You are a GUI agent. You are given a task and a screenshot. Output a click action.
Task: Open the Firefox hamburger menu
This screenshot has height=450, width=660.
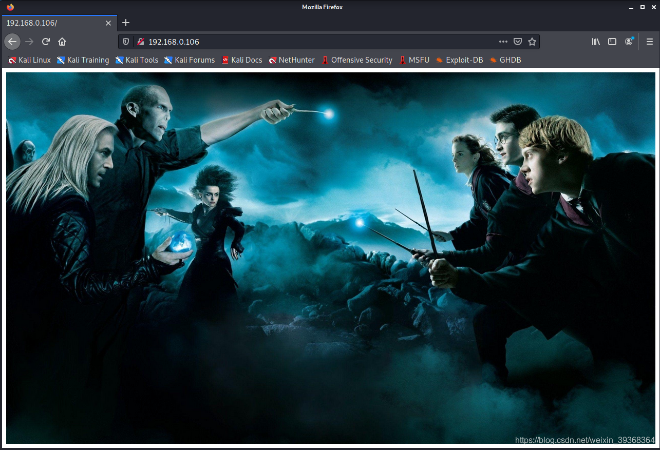click(650, 42)
